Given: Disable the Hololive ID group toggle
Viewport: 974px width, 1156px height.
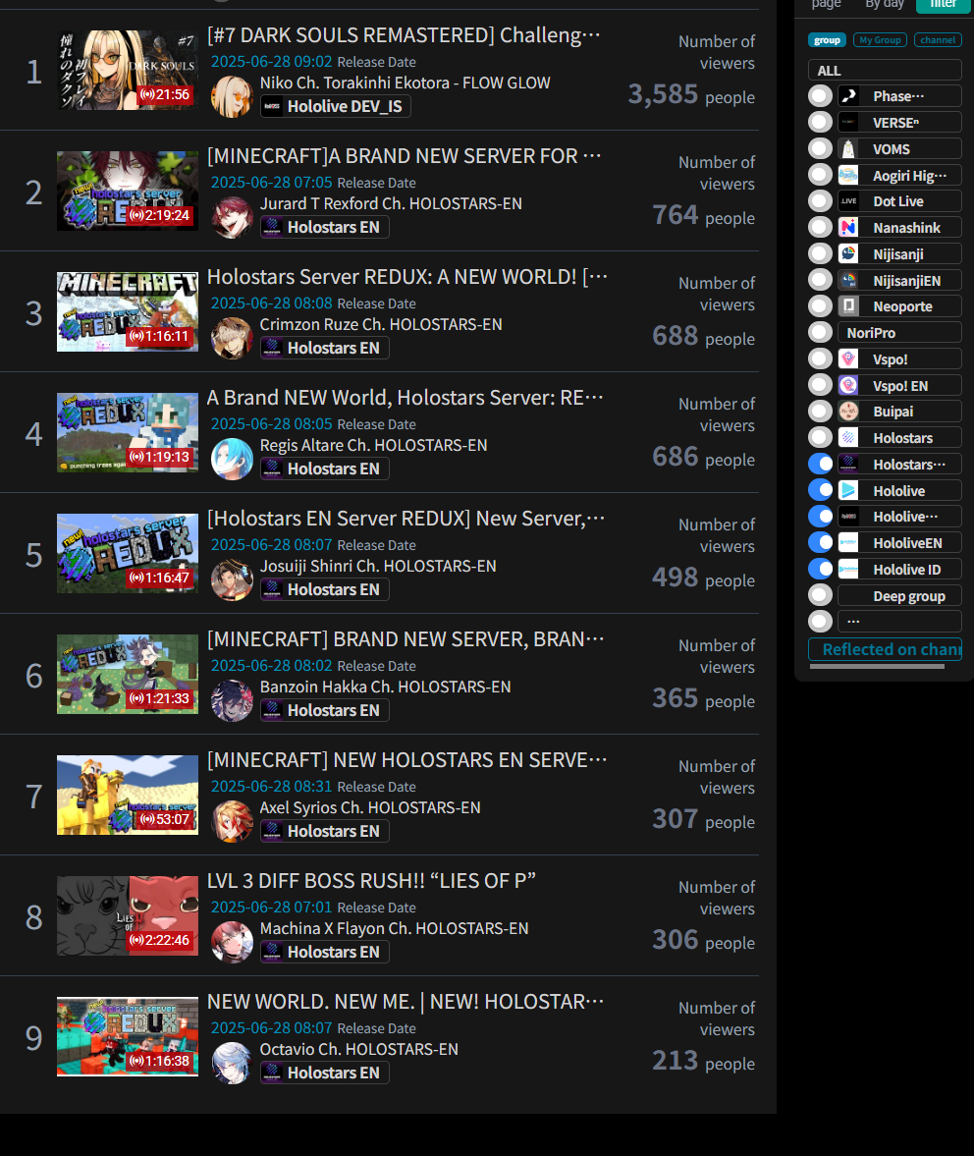Looking at the screenshot, I should coord(820,569).
